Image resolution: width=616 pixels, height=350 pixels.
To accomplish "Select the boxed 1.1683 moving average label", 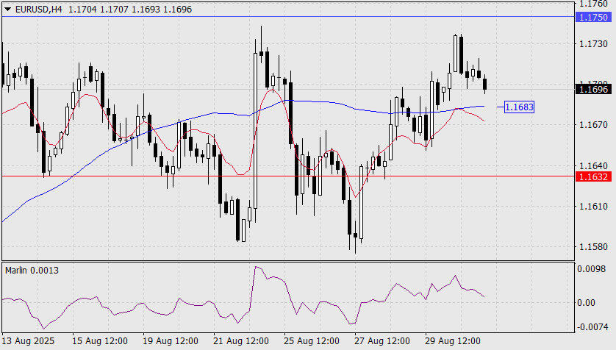I will [x=519, y=107].
